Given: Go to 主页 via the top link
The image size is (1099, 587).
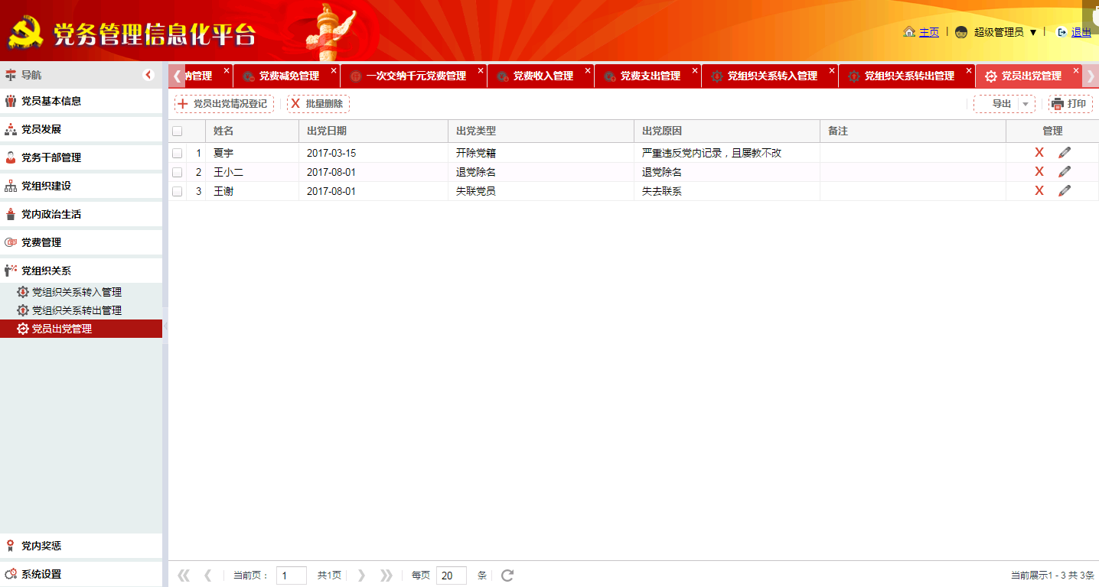Looking at the screenshot, I should [928, 32].
